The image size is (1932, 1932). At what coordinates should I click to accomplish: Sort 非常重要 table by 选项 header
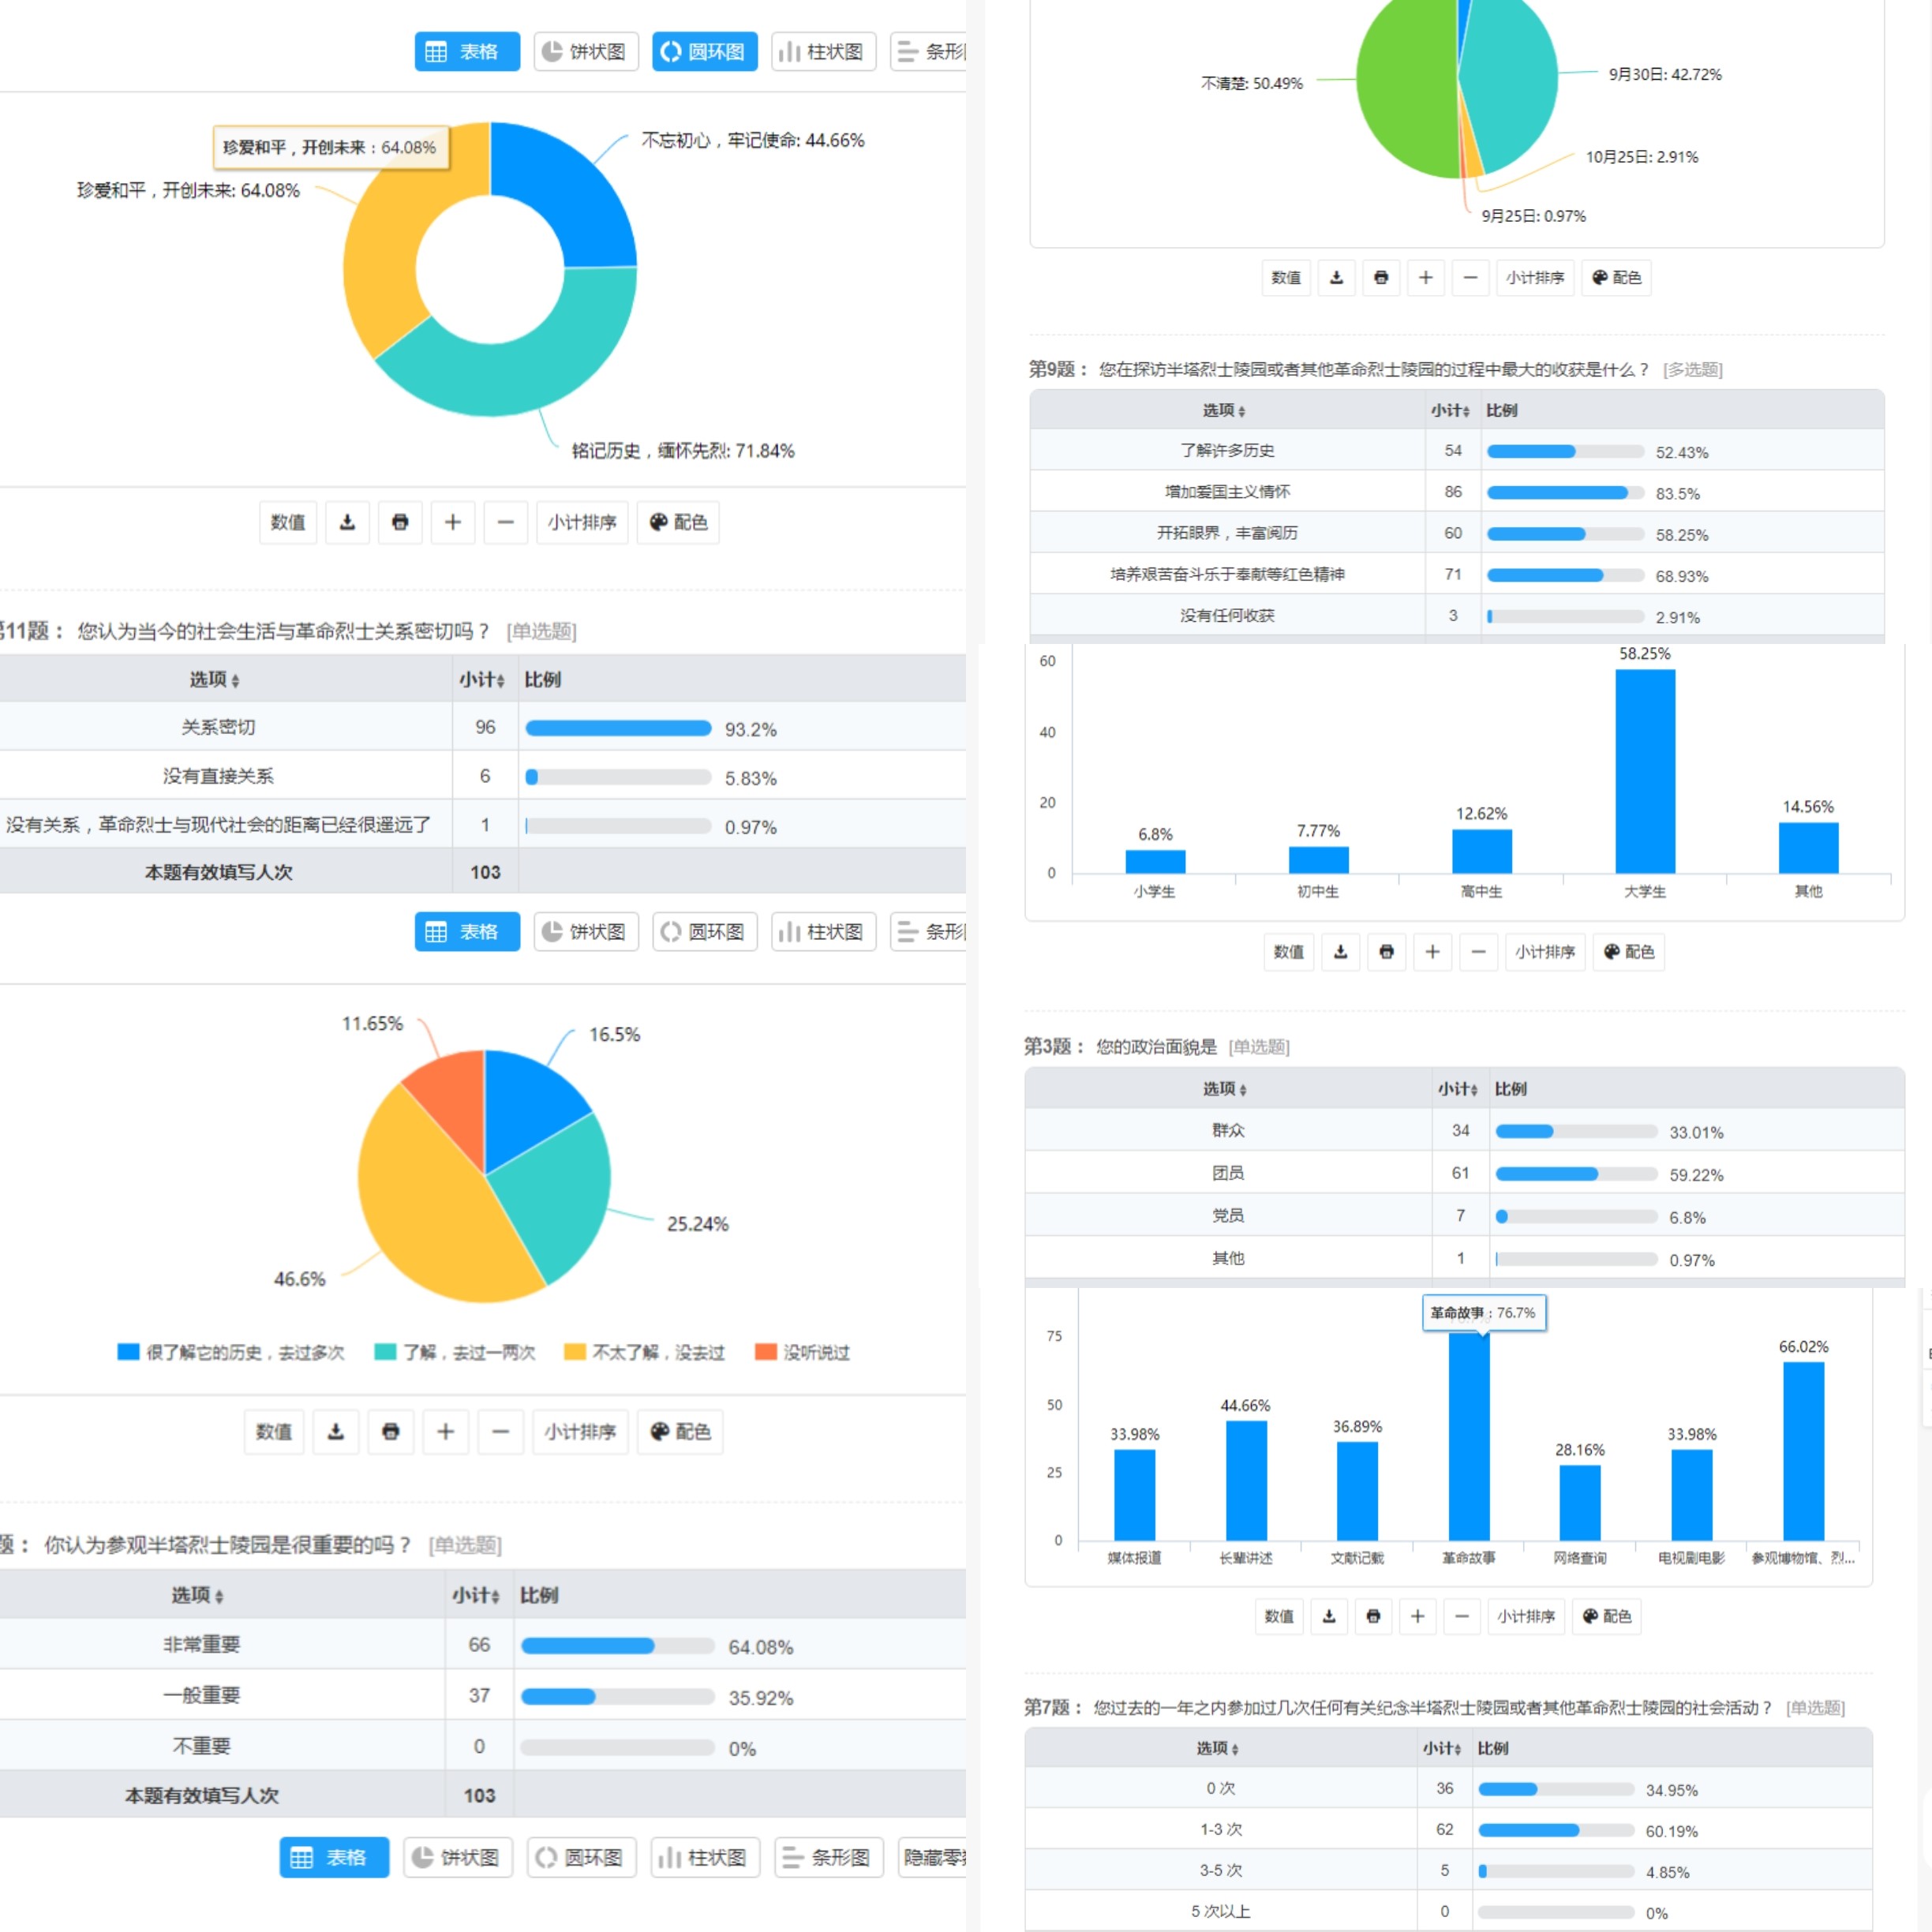point(197,1595)
